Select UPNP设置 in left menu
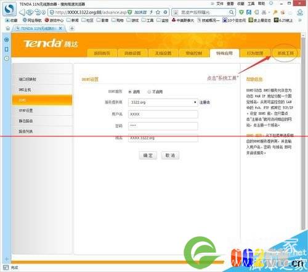Image resolution: width=308 pixels, height=272 pixels. (x=43, y=110)
